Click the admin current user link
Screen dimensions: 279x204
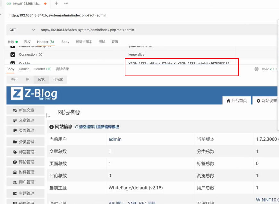115,139
